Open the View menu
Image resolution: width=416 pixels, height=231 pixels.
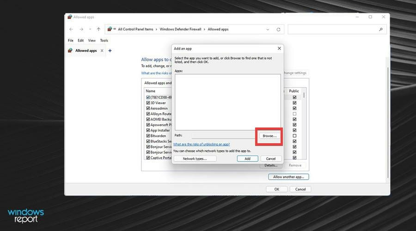point(92,40)
